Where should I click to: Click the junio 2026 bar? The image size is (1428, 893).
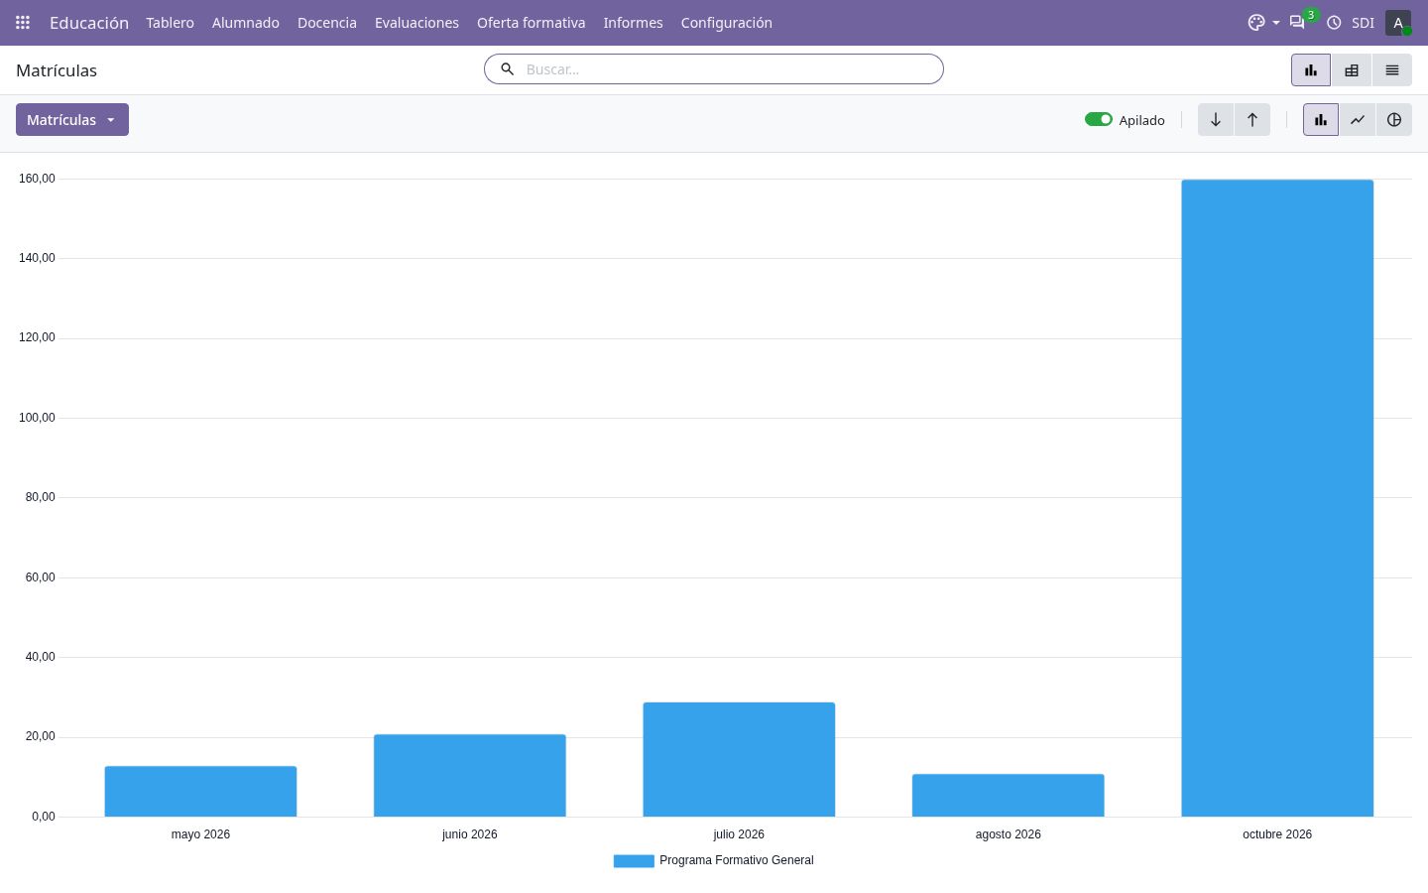[470, 775]
